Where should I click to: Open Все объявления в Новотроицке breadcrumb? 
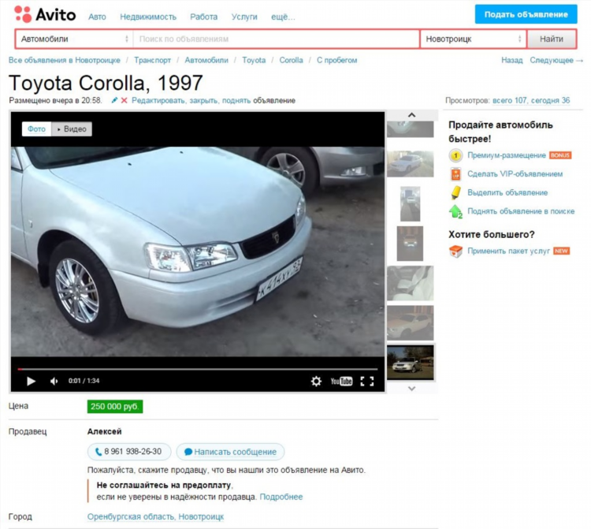[65, 61]
